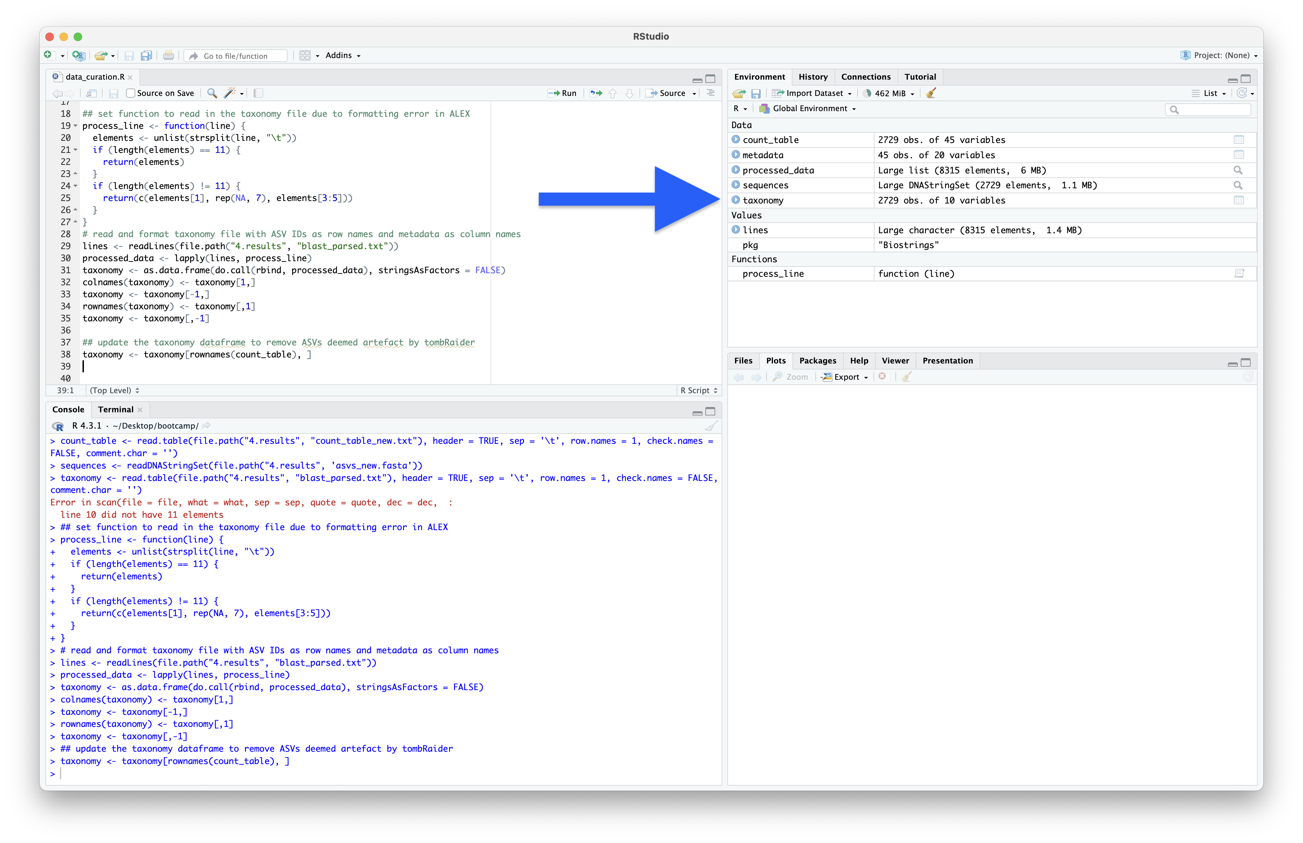This screenshot has width=1303, height=843.
Task: Expand the metadata entry details
Action: point(736,155)
